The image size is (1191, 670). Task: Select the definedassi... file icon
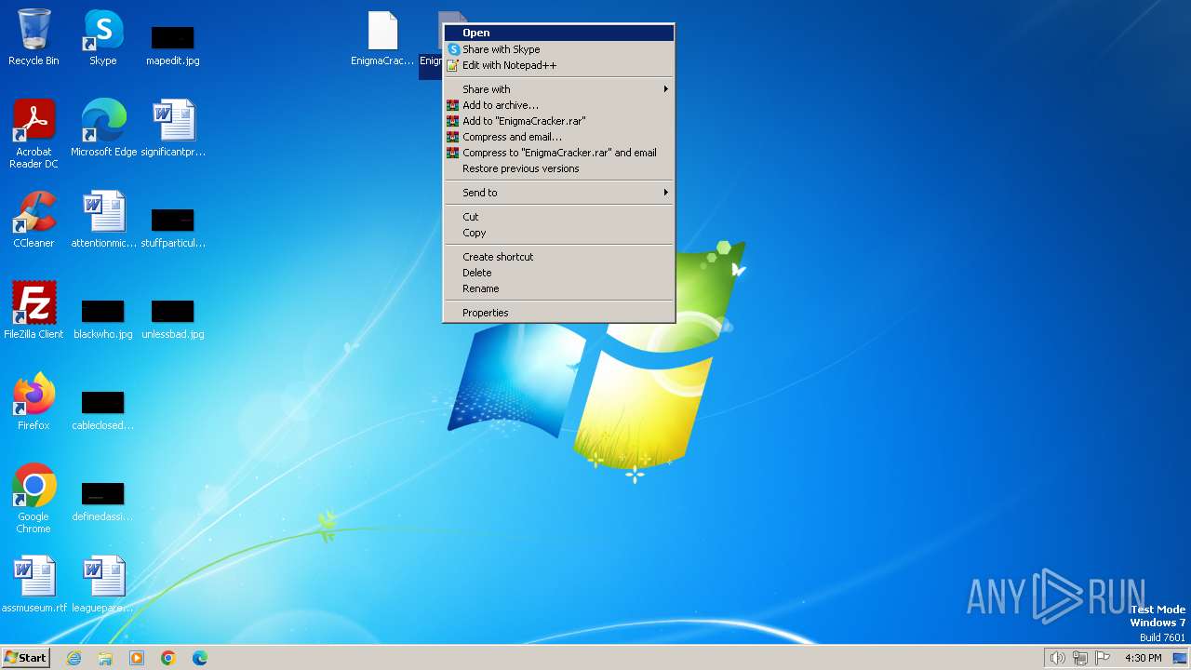(102, 501)
